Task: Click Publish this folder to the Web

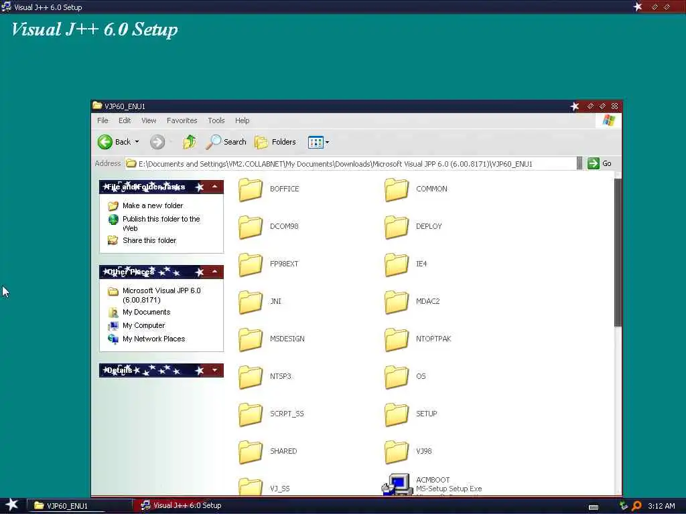Action: tap(161, 224)
